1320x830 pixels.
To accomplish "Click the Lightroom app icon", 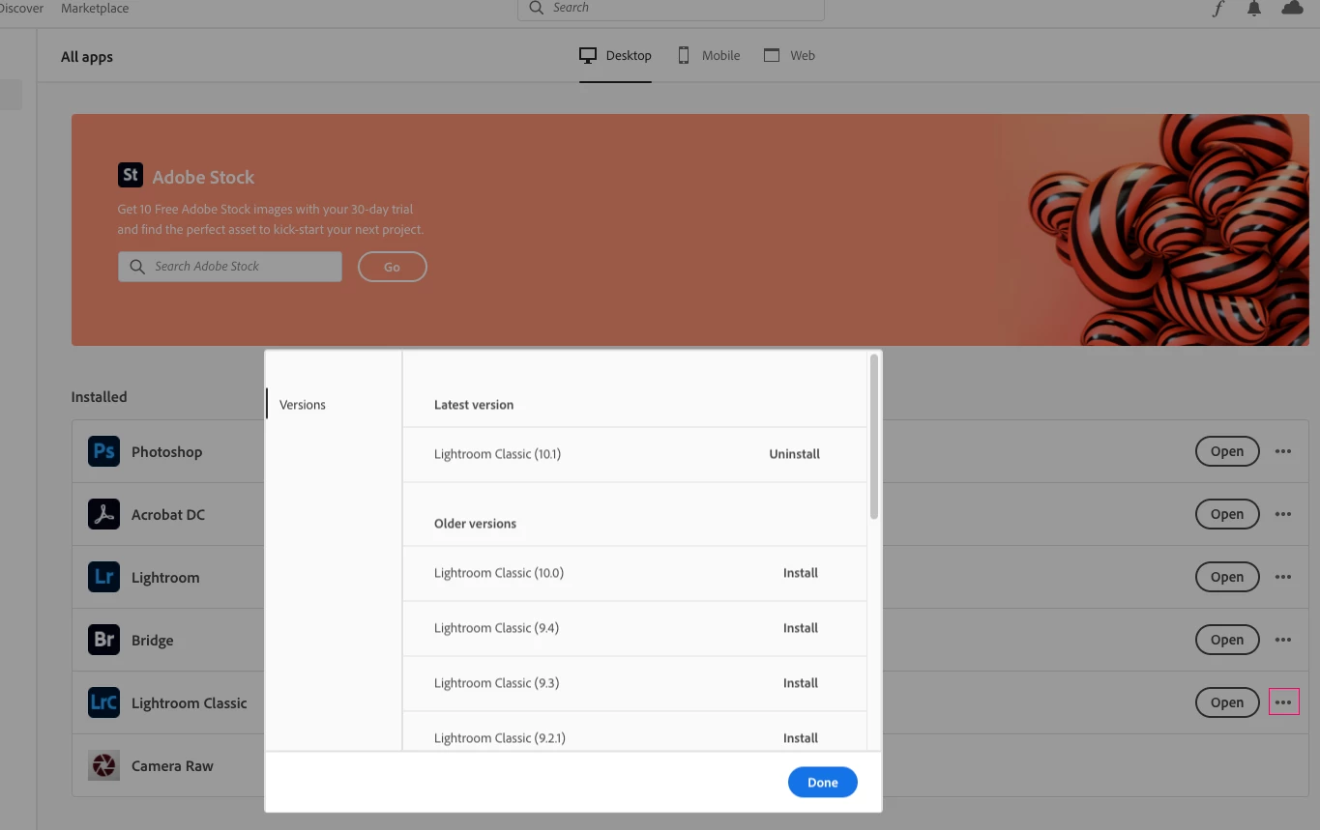I will pyautogui.click(x=103, y=577).
